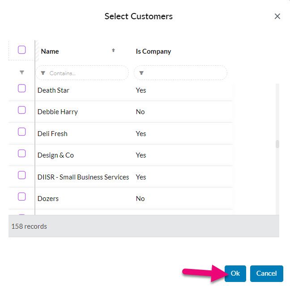Click the sort arrow in Name column

tap(113, 51)
